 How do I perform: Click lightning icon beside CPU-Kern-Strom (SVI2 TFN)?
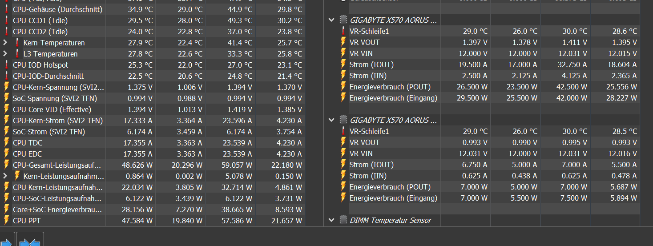tap(7, 121)
